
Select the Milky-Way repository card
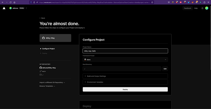(x=55, y=38)
